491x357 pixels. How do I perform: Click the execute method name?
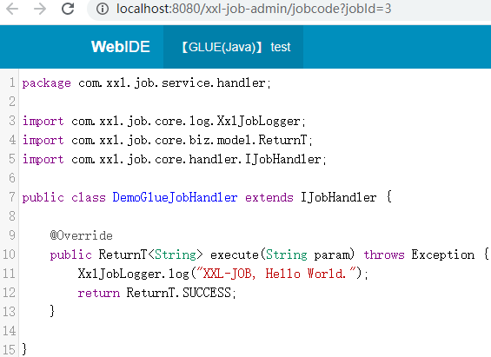pos(235,255)
